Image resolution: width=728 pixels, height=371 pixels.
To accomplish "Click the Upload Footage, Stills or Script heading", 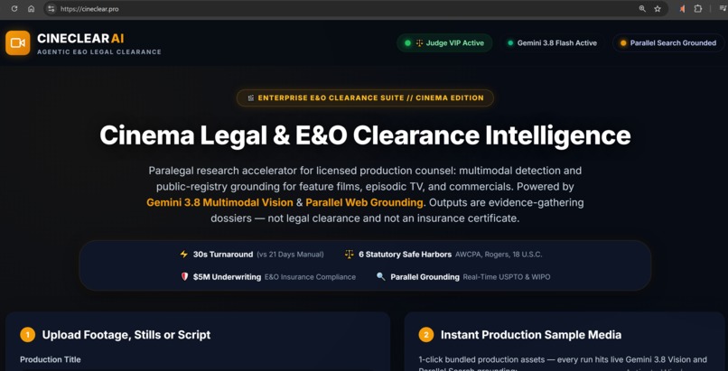I will 126,335.
